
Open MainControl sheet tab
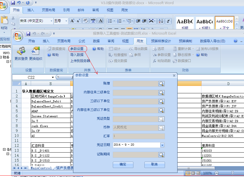tap(41, 168)
